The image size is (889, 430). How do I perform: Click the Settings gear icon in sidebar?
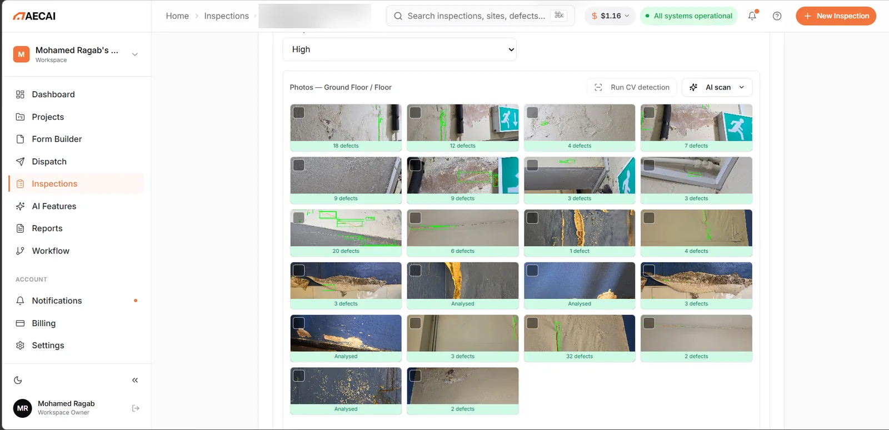pos(21,346)
